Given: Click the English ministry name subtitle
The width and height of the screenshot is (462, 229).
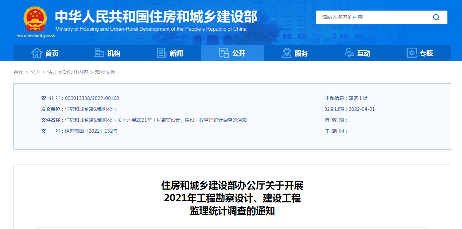Looking at the screenshot, I should tap(151, 29).
